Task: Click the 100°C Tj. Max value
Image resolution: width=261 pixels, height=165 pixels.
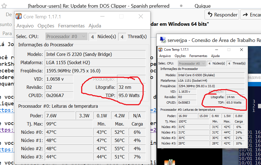Action: (194, 121)
